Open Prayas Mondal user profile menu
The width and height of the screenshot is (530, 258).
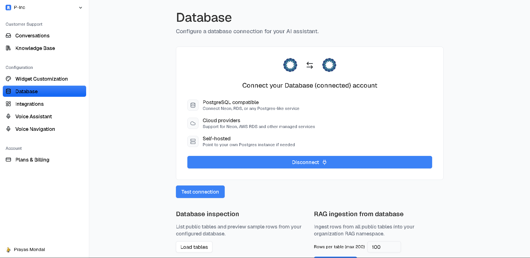click(29, 250)
